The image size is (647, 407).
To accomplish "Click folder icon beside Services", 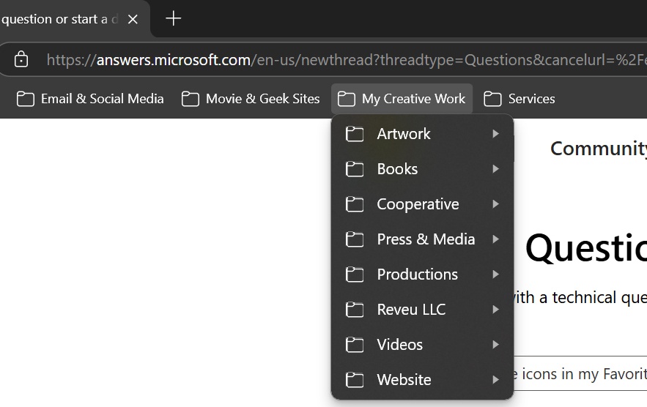I will click(492, 99).
